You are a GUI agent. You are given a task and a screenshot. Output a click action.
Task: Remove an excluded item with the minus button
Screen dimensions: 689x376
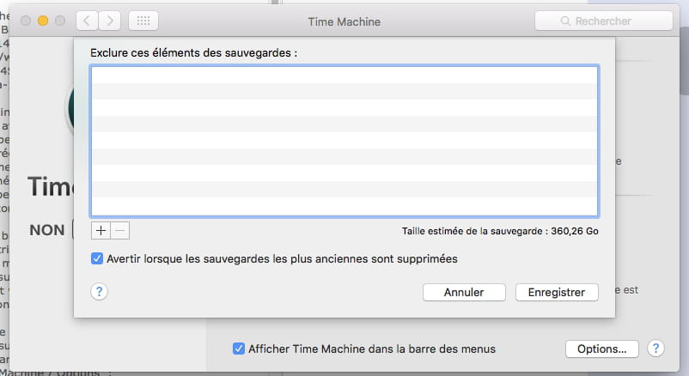click(x=120, y=230)
